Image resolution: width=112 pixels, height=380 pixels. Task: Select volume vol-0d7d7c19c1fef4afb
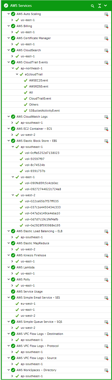(42, 219)
